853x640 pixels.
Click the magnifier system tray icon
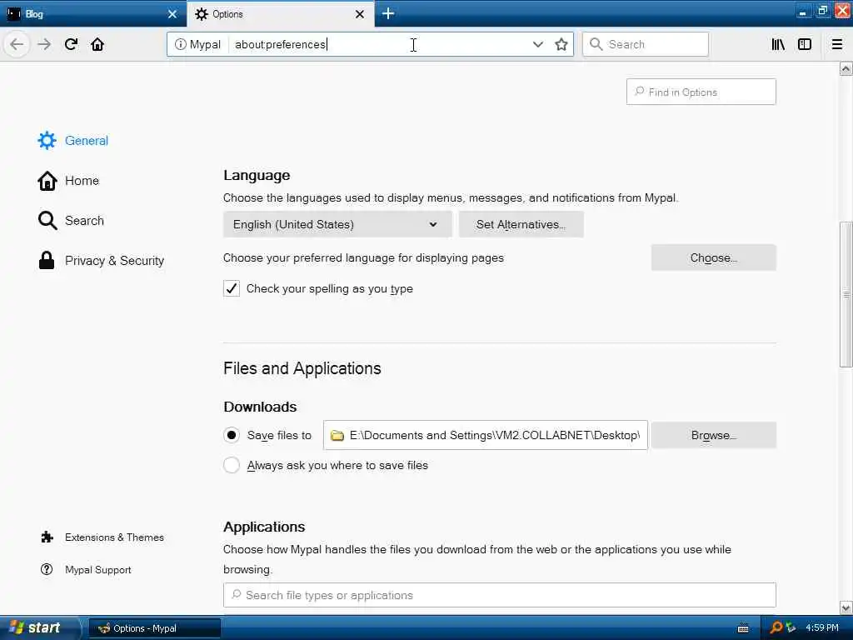[x=776, y=627]
